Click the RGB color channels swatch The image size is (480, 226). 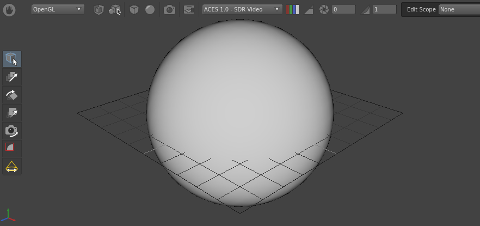point(292,10)
